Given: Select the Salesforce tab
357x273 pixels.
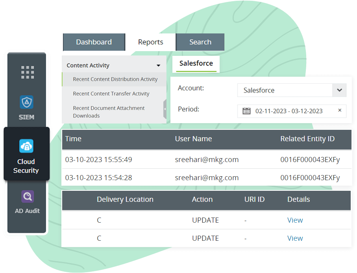Looking at the screenshot, I should (x=196, y=64).
